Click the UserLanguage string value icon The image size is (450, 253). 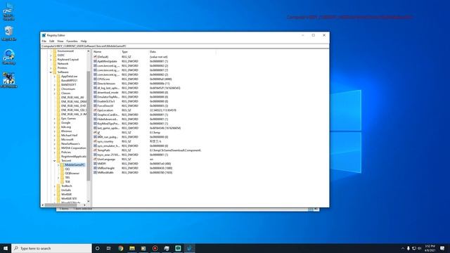tap(96, 160)
